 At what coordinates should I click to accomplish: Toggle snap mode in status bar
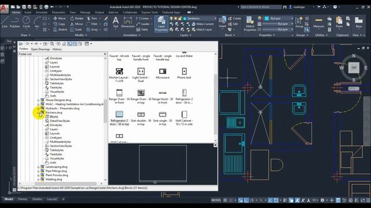pos(231,200)
